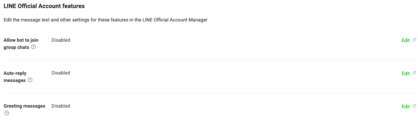Select the Disabled status of Auto-reply messages
The height and width of the screenshot is (124, 418).
click(61, 73)
